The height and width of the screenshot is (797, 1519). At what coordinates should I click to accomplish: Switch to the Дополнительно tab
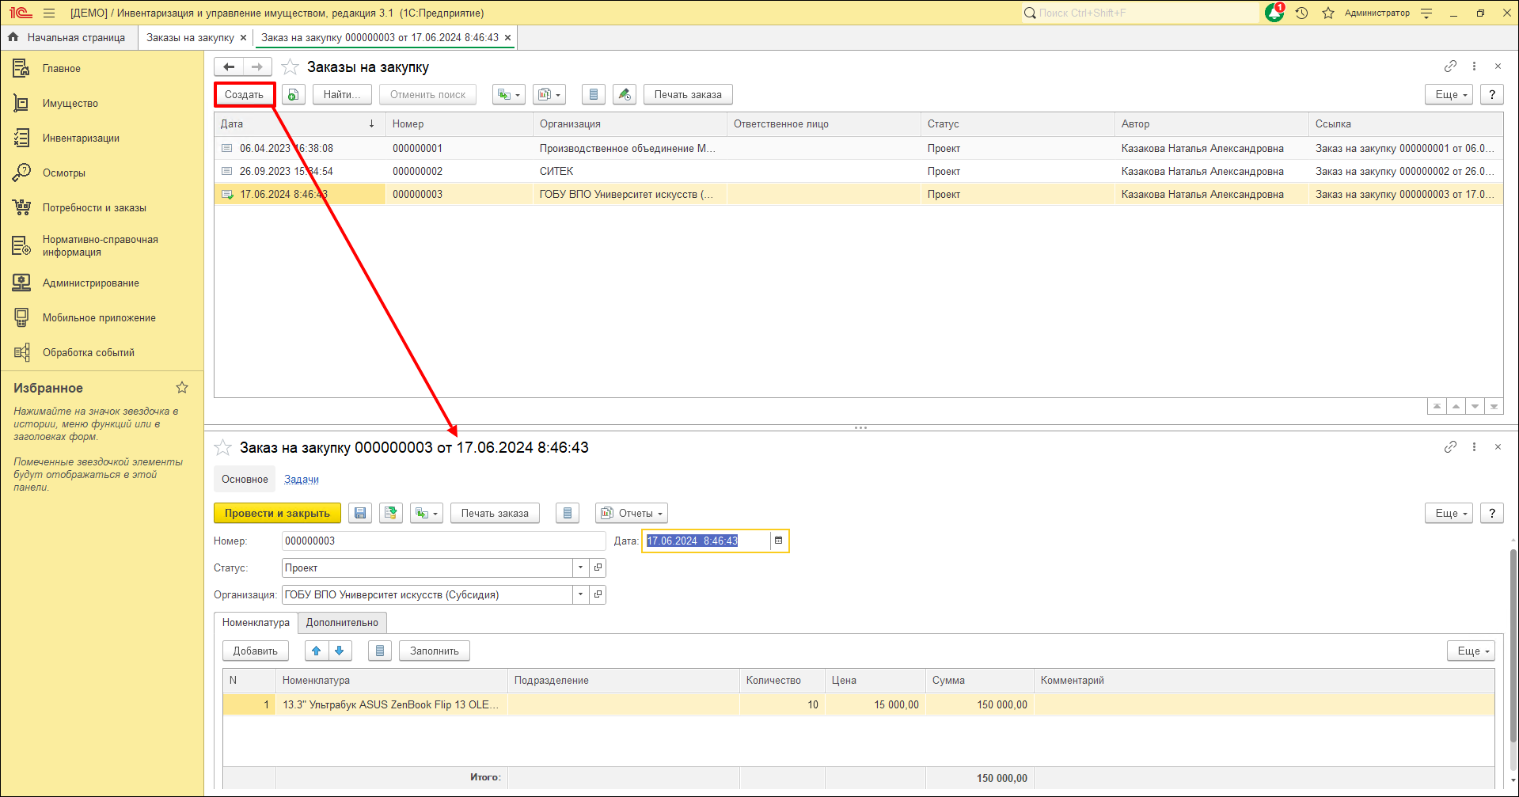342,622
